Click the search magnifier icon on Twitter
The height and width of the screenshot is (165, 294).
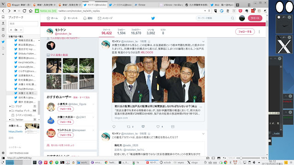pyautogui.click(x=232, y=18)
